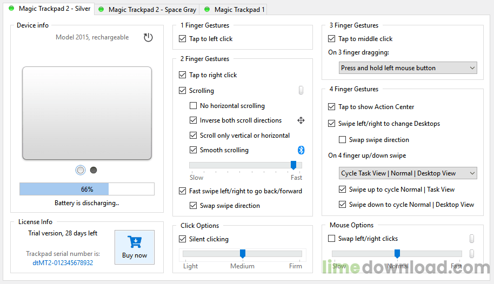Expand the 4 finger up/down swipe dropdown
The width and height of the screenshot is (494, 284).
[408, 173]
